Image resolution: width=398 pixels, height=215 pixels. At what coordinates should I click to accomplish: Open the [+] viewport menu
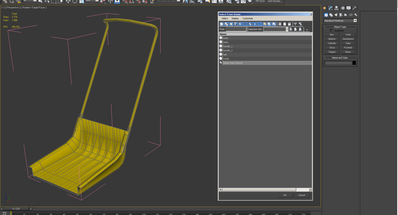tap(3, 8)
